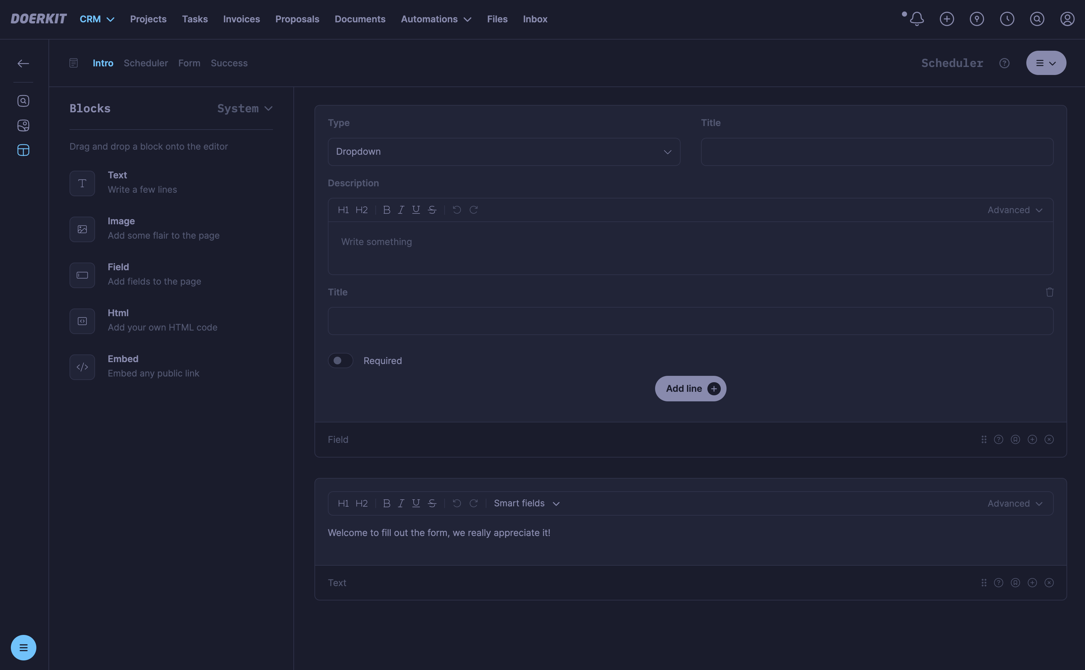Remove the Field block with the close icon
Image resolution: width=1085 pixels, height=670 pixels.
pos(1049,439)
